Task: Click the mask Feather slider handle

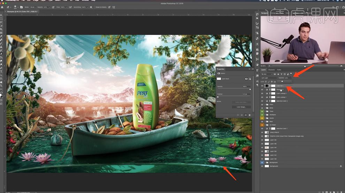Action: [218, 97]
